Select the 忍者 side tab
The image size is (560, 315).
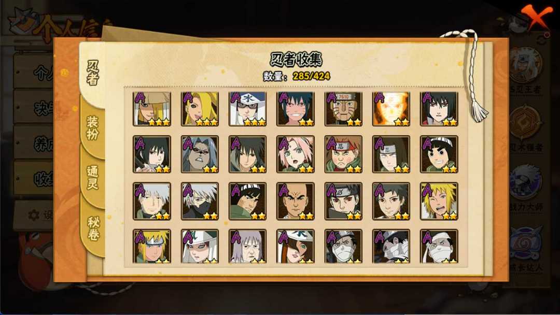92,73
